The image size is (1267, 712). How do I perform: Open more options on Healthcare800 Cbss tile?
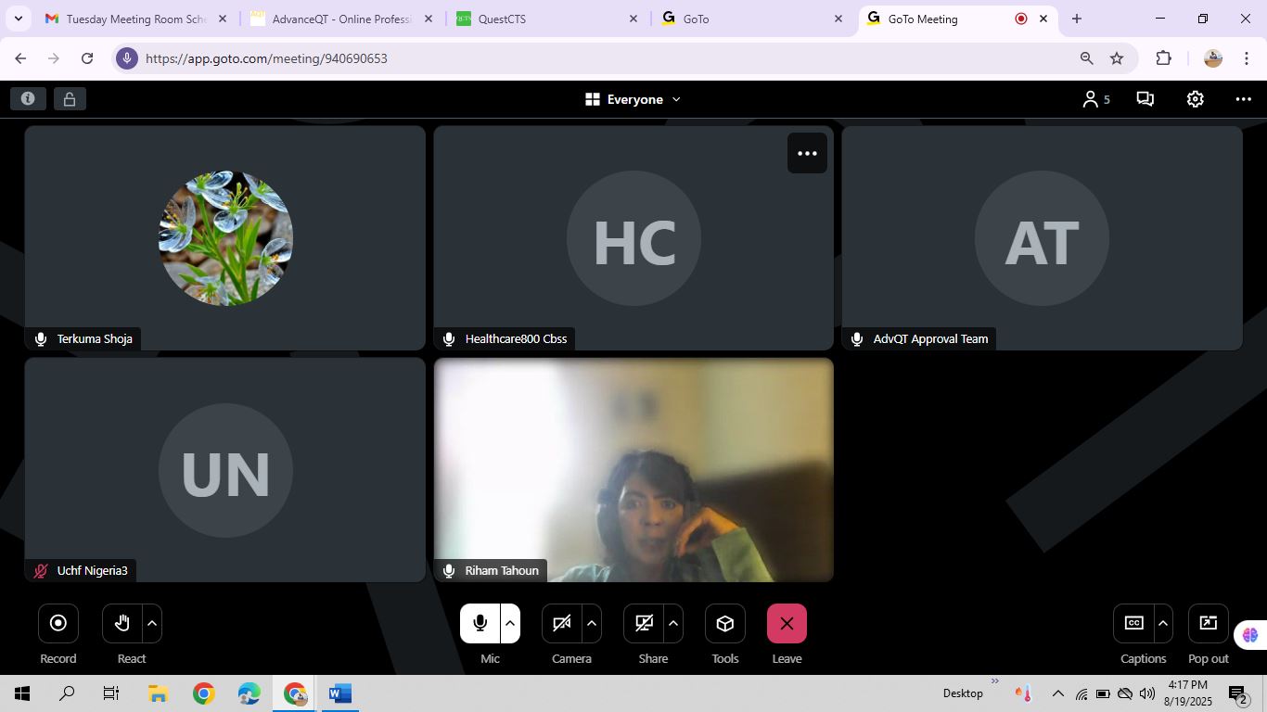tap(807, 154)
